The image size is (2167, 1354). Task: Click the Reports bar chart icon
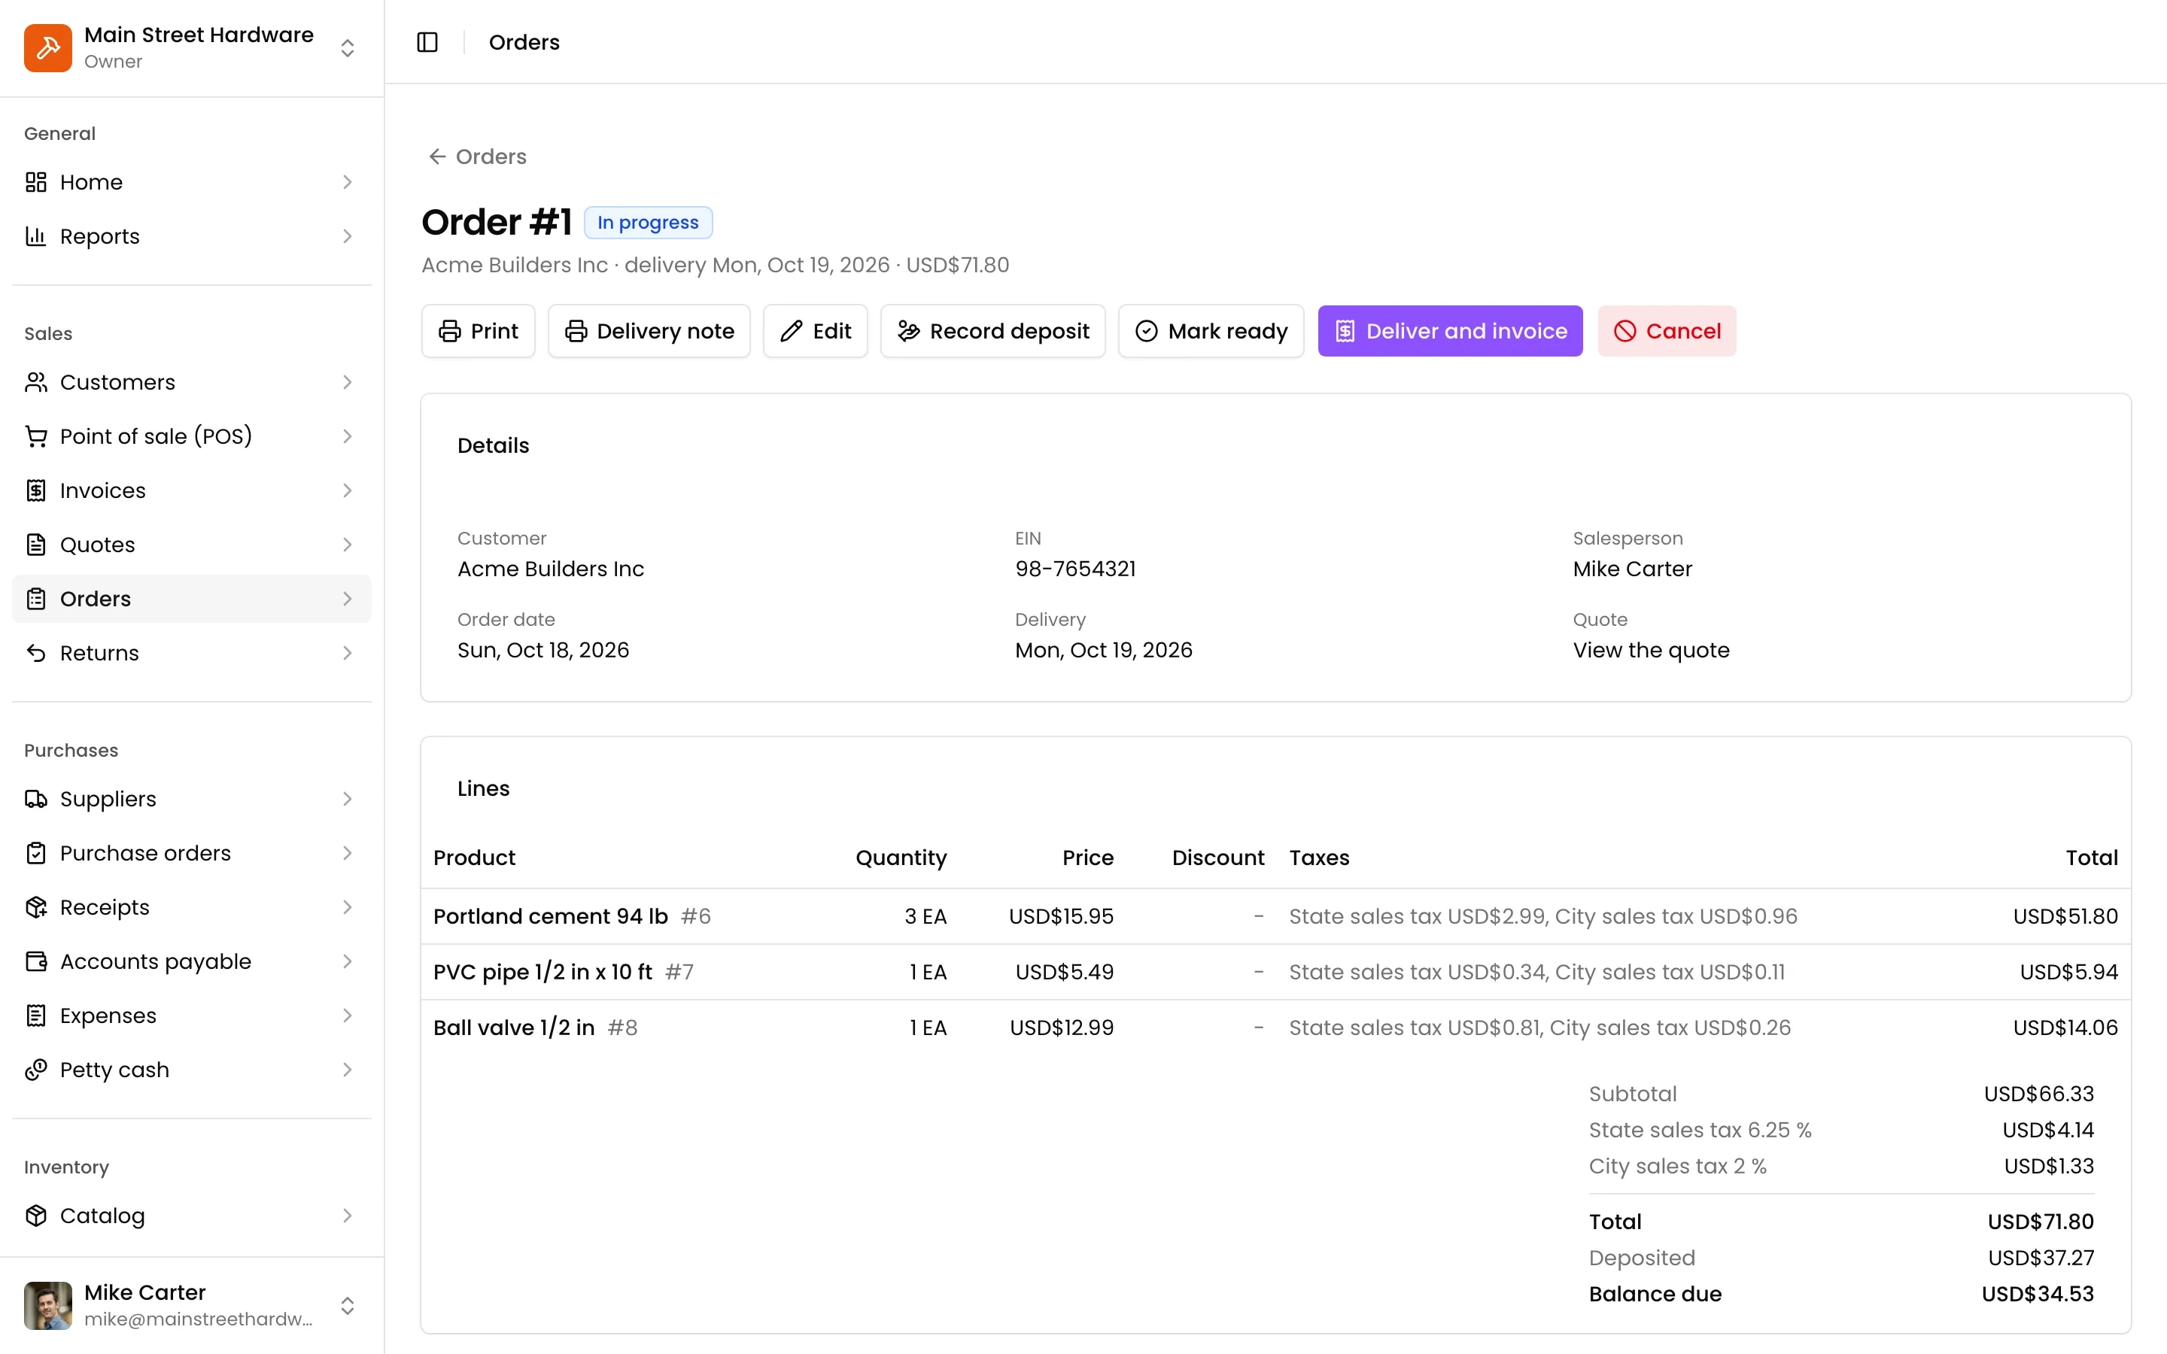click(36, 236)
